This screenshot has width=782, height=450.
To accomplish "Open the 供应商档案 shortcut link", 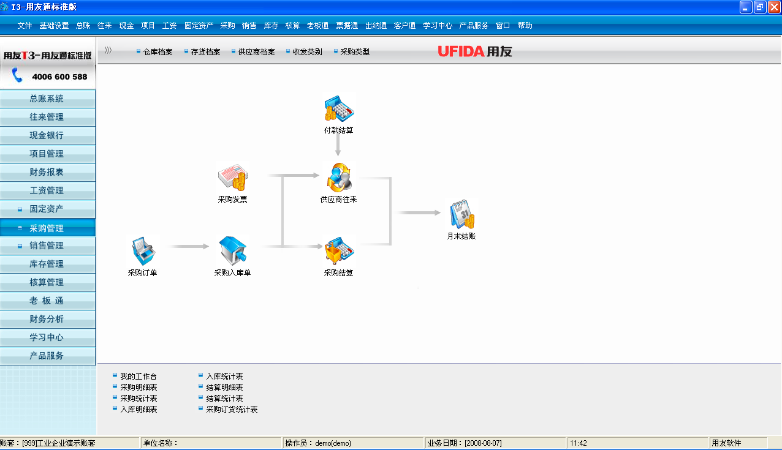I will pyautogui.click(x=256, y=52).
